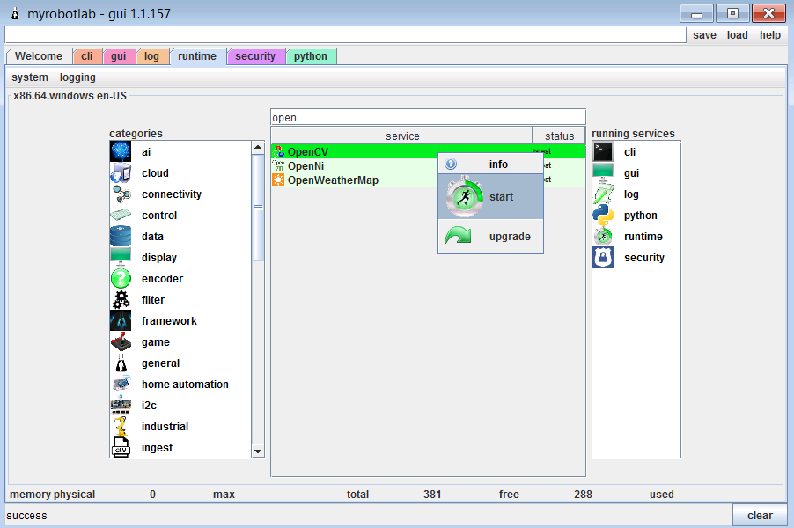The height and width of the screenshot is (528, 794).
Task: Choose upgrade from the context menu
Action: click(x=490, y=237)
